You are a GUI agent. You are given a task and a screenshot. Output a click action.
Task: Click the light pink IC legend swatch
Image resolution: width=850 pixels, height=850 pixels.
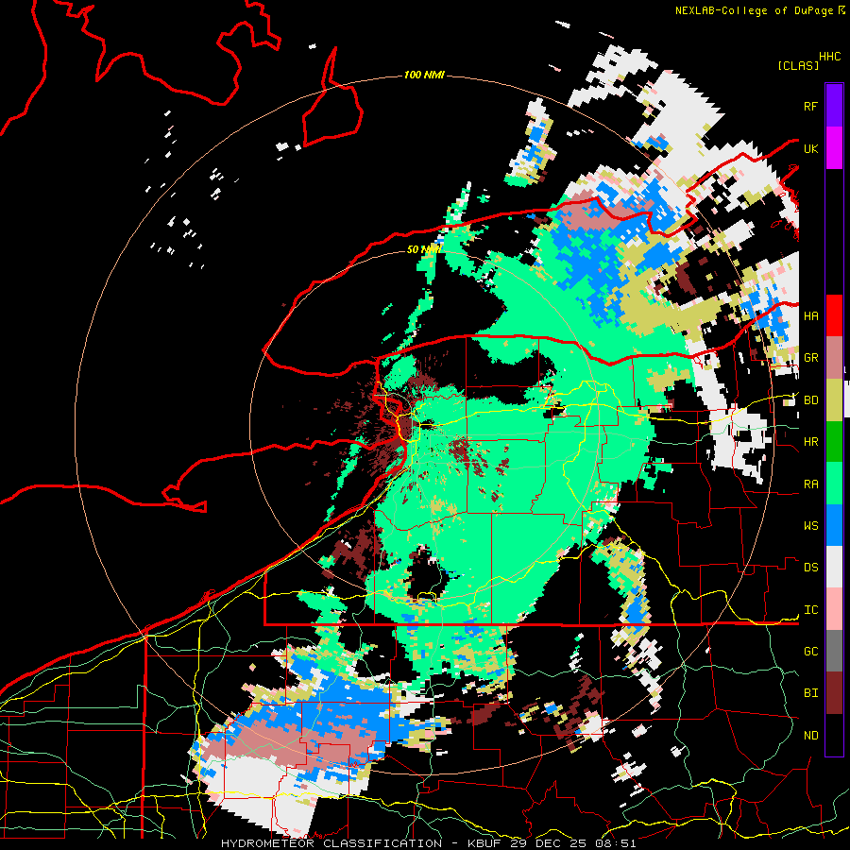tap(834, 609)
